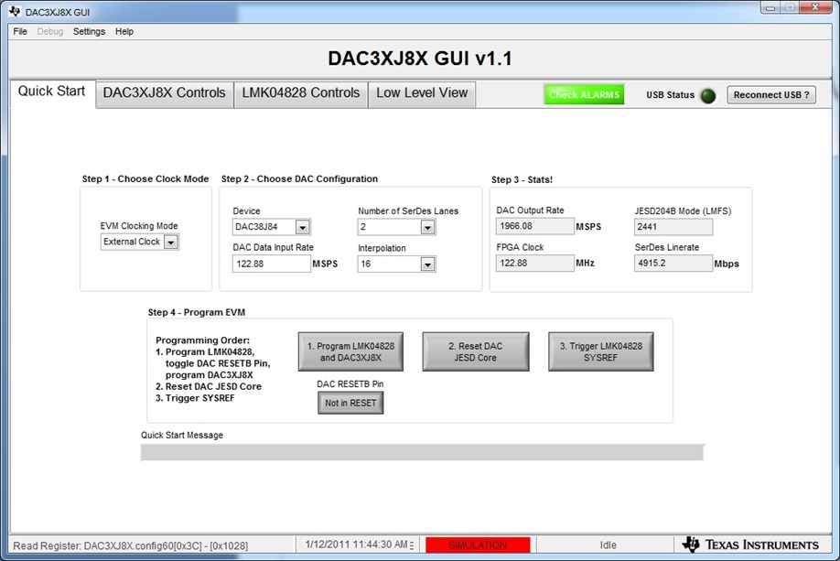Expand the Device dropdown arrow
840x561 pixels.
click(x=303, y=228)
